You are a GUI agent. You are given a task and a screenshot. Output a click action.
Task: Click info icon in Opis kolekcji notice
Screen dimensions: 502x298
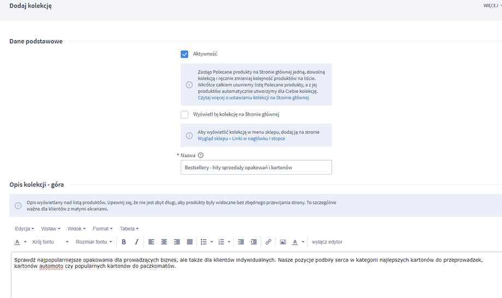pyautogui.click(x=18, y=206)
